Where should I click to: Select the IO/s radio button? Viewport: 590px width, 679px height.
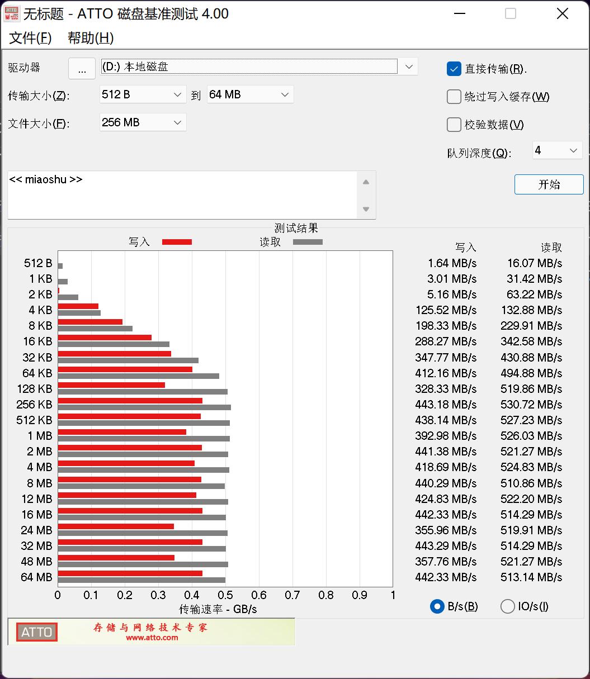click(507, 606)
